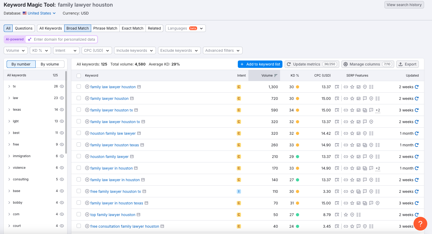This screenshot has height=234, width=432.
Task: Refresh metrics for family law lawyer houston
Action: (x=417, y=87)
